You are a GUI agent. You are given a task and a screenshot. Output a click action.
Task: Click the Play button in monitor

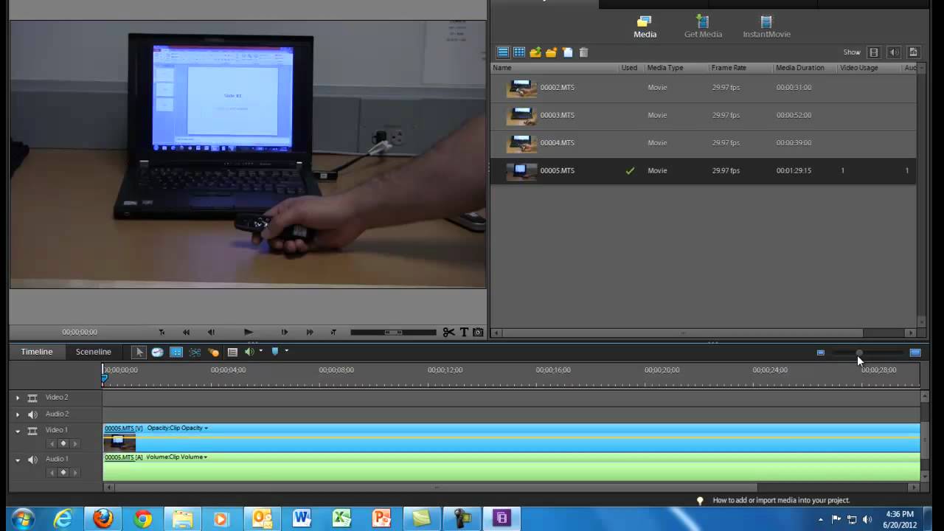click(x=249, y=333)
